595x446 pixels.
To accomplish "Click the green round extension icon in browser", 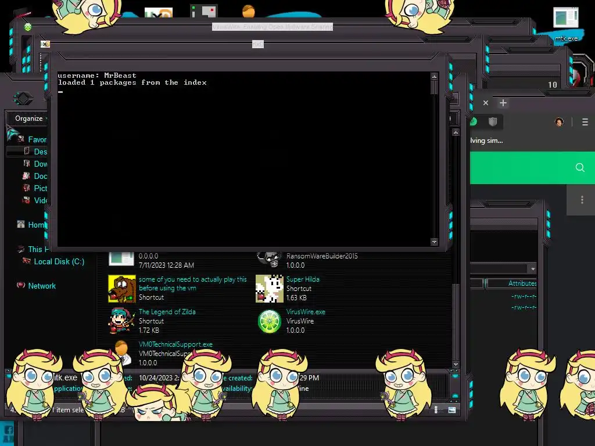I will point(473,122).
